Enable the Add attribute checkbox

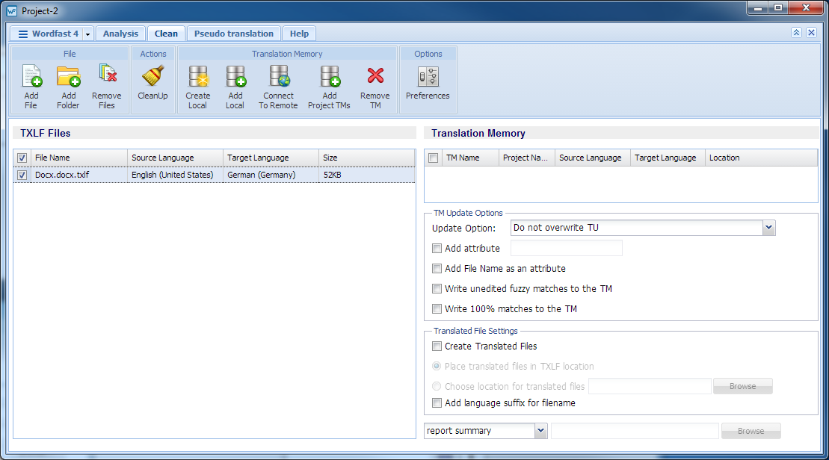coord(437,248)
